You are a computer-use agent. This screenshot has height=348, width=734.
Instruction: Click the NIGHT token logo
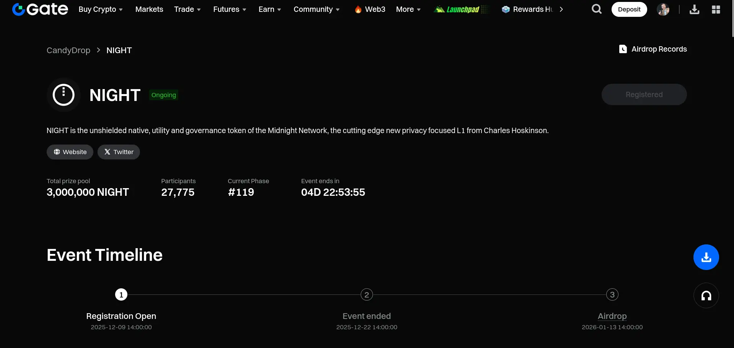click(x=63, y=95)
